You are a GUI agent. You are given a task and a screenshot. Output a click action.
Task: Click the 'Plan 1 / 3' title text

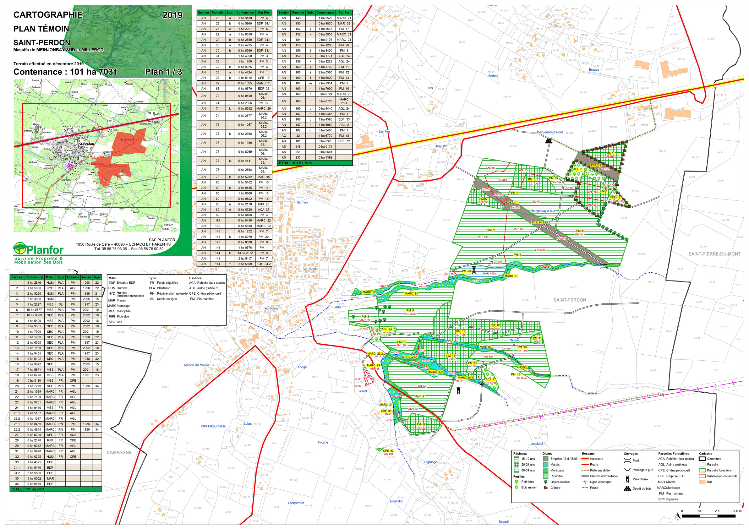point(163,72)
